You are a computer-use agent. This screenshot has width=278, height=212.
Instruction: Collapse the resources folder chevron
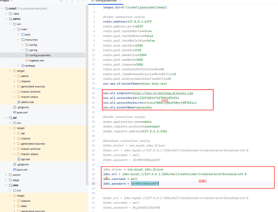18,40
